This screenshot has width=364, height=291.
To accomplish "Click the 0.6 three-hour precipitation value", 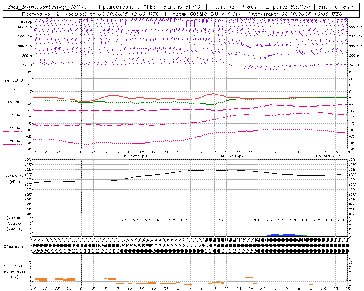I will pyautogui.click(x=305, y=220).
